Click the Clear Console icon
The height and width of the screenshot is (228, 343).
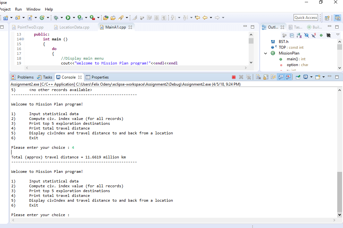tap(258, 77)
